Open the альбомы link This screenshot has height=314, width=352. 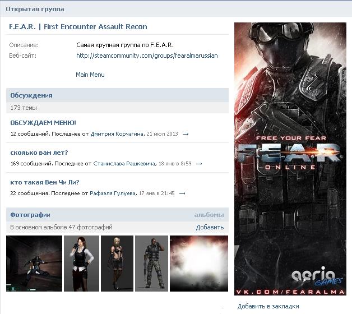point(209,215)
